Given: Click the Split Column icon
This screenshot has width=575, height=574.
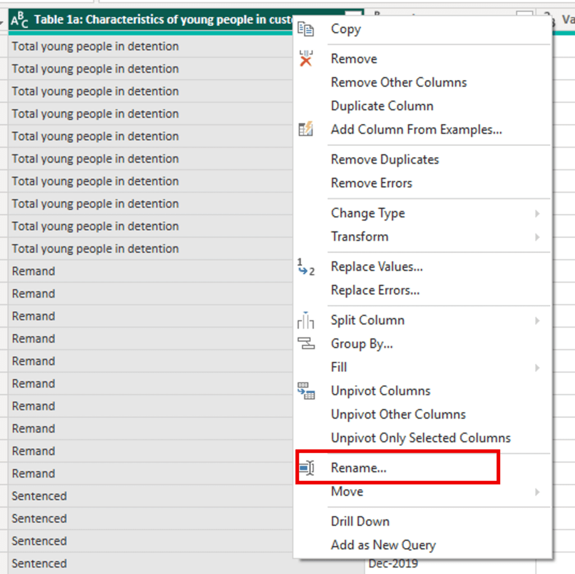Looking at the screenshot, I should coord(306,320).
